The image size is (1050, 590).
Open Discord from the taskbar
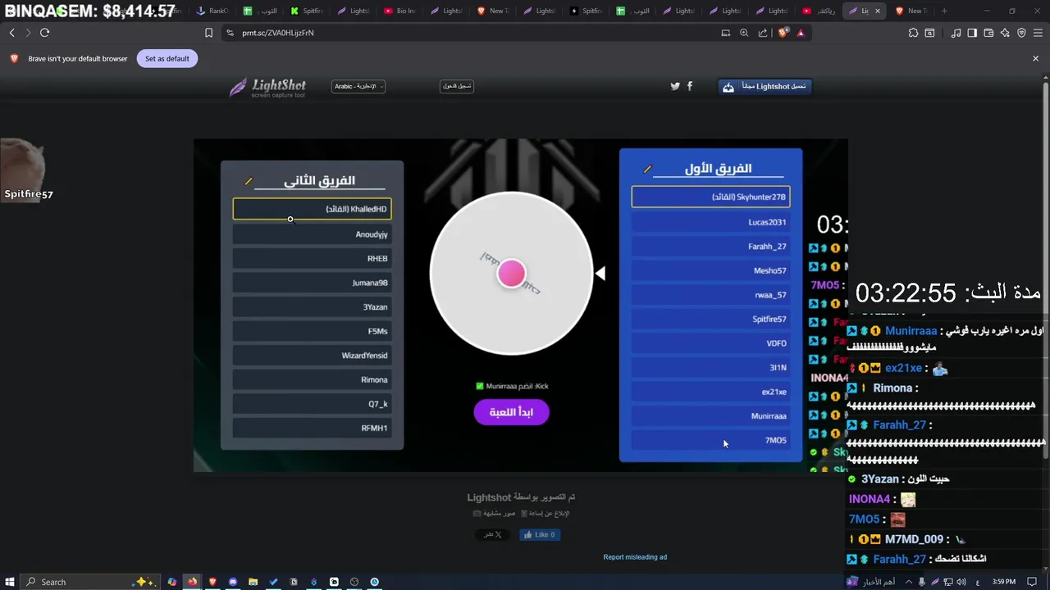pyautogui.click(x=233, y=582)
